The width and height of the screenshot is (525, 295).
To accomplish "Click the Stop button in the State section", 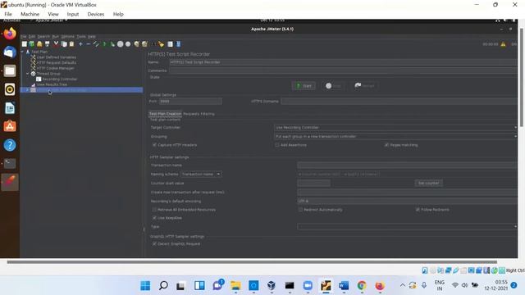I will [333, 86].
